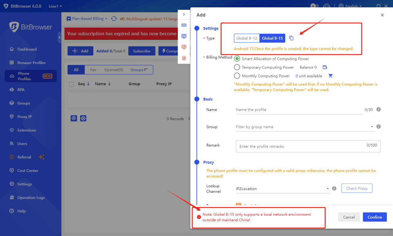Open RPA in sidebar

31,90
